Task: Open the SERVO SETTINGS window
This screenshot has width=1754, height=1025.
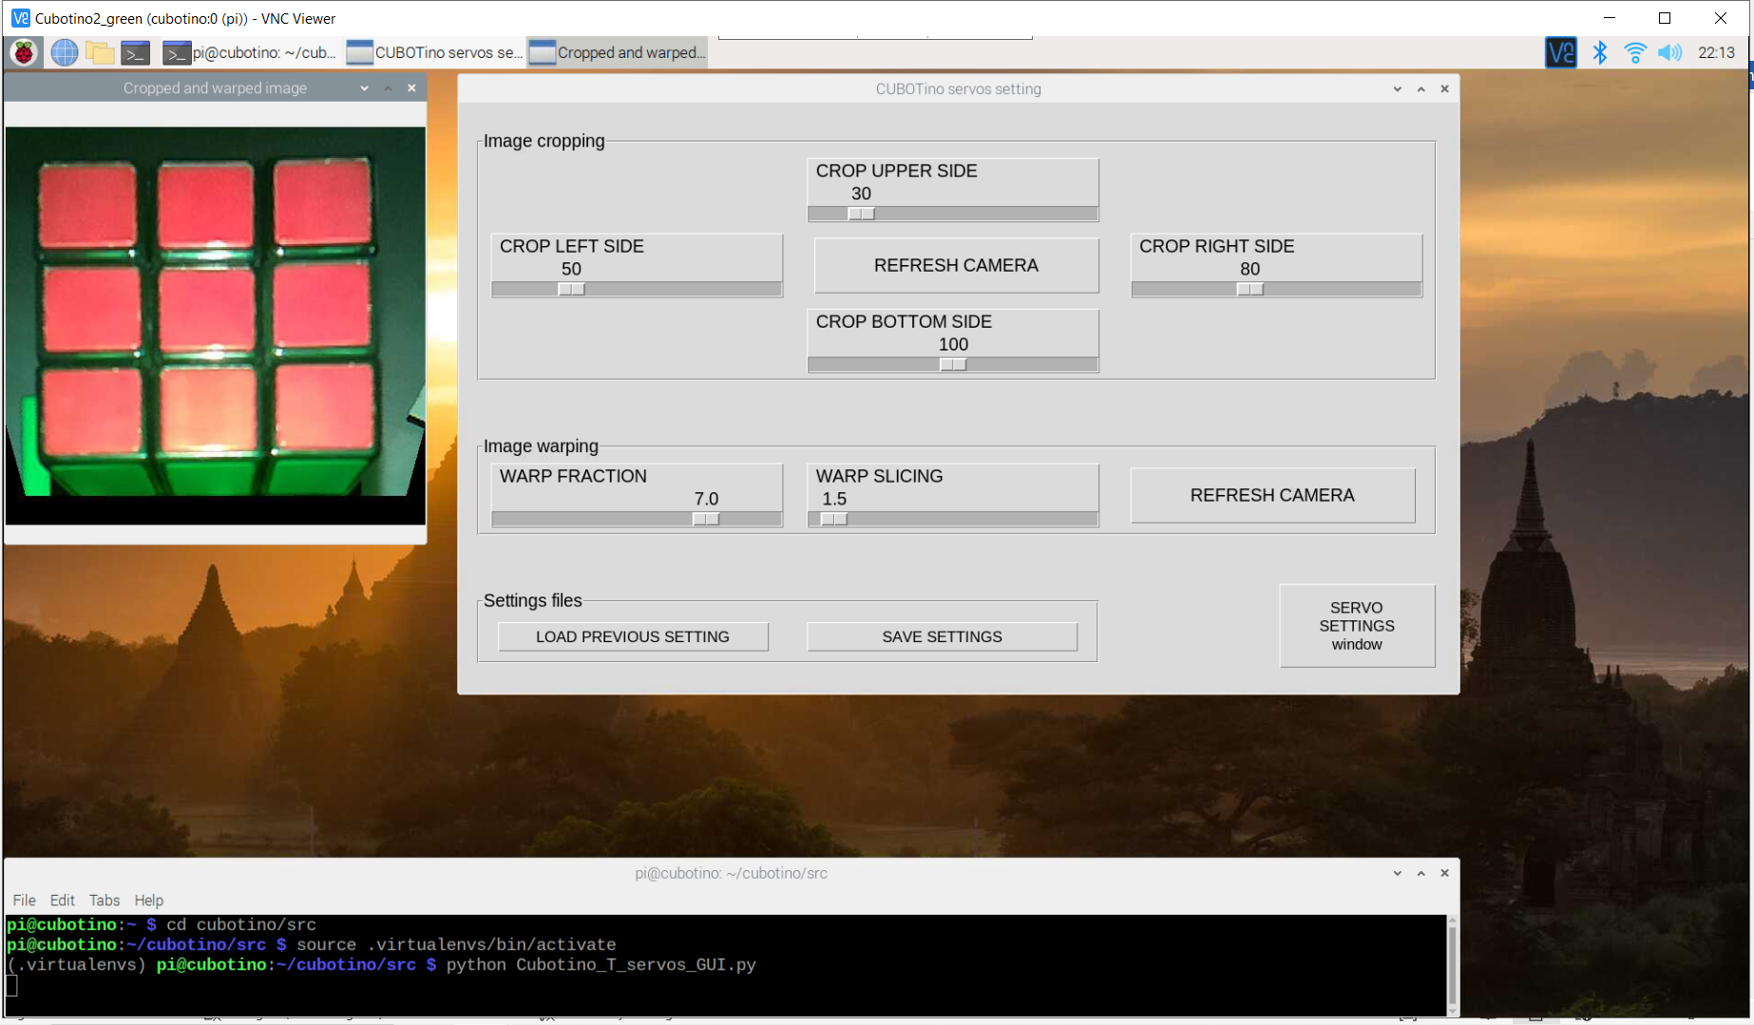Action: pyautogui.click(x=1357, y=625)
